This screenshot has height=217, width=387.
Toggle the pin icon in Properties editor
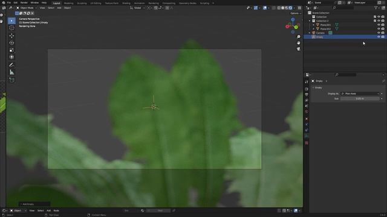(x=383, y=81)
